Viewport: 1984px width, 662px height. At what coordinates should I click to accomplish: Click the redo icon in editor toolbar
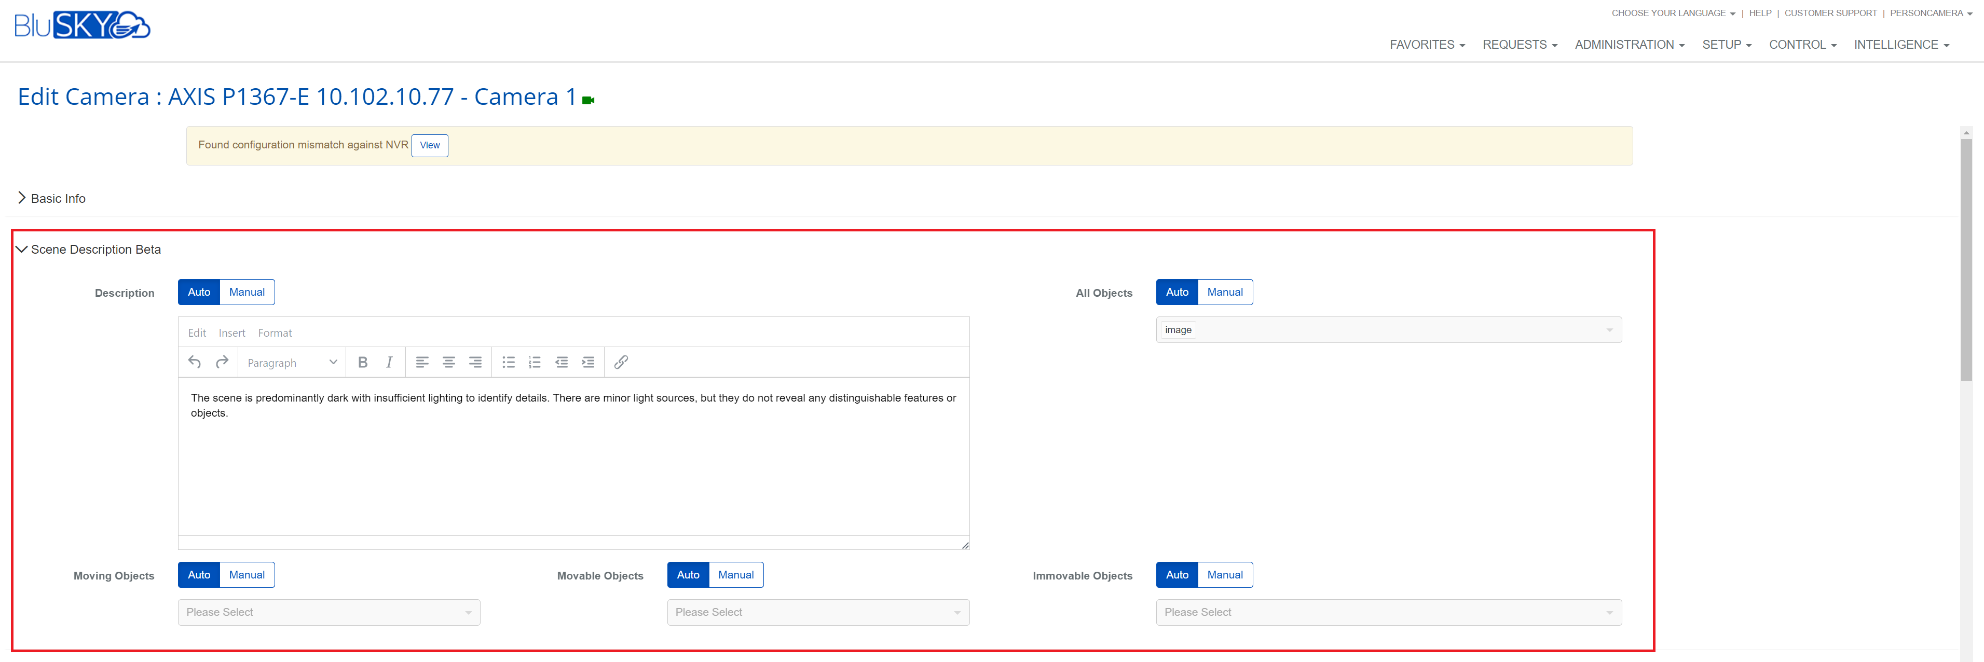(x=222, y=362)
